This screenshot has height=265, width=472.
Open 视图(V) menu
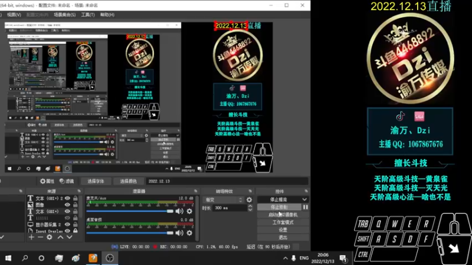click(14, 14)
